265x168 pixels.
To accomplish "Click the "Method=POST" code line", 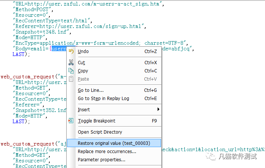I will [33, 9].
